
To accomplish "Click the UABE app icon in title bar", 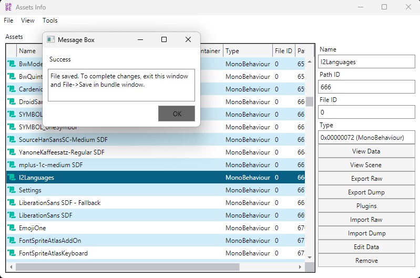I will 8,7.
